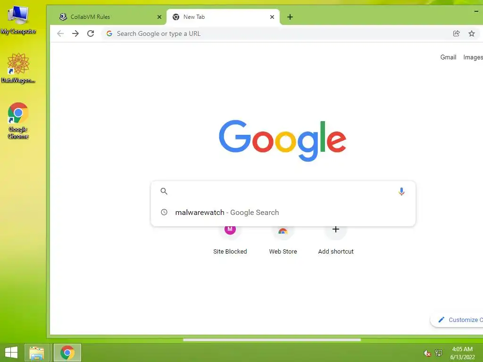Open the Images link
483x362 pixels.
click(x=473, y=57)
